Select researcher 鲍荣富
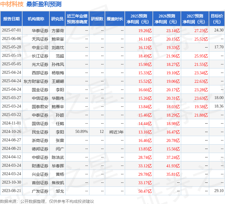The width and height of the screenshot is (225, 204). [x=58, y=39]
